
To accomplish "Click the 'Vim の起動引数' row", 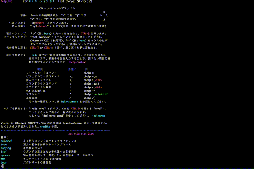I will (36, 91).
